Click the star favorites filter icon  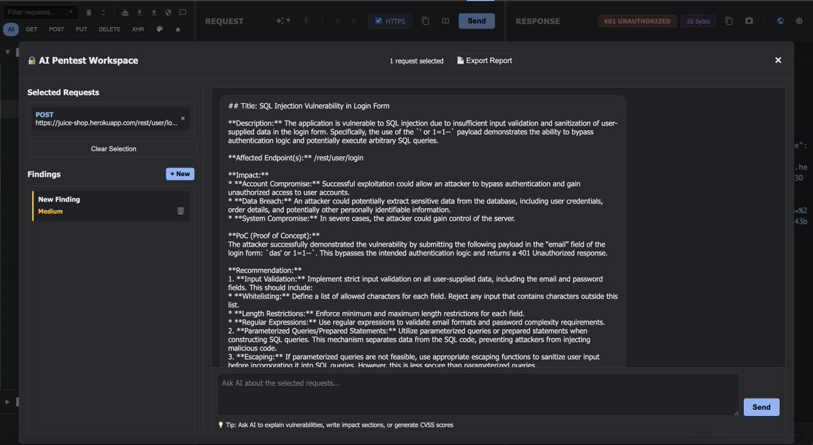click(178, 29)
